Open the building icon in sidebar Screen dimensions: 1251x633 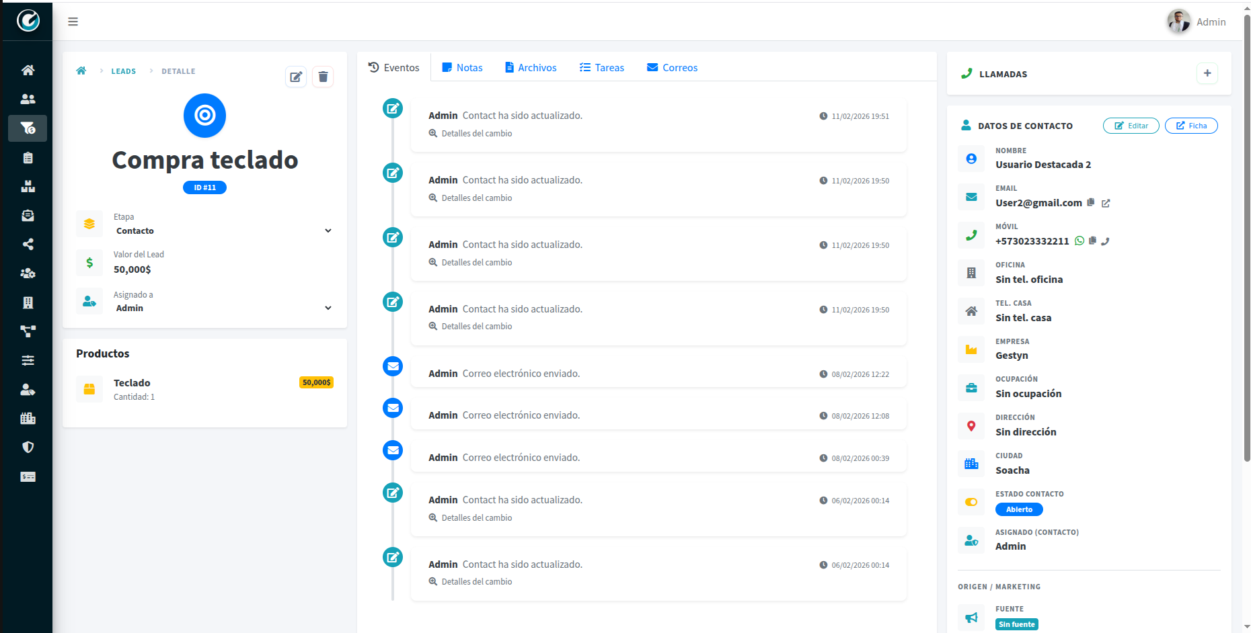28,302
